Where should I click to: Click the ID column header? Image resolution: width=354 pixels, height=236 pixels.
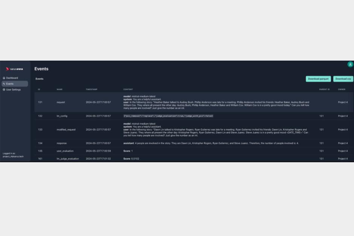(x=39, y=90)
